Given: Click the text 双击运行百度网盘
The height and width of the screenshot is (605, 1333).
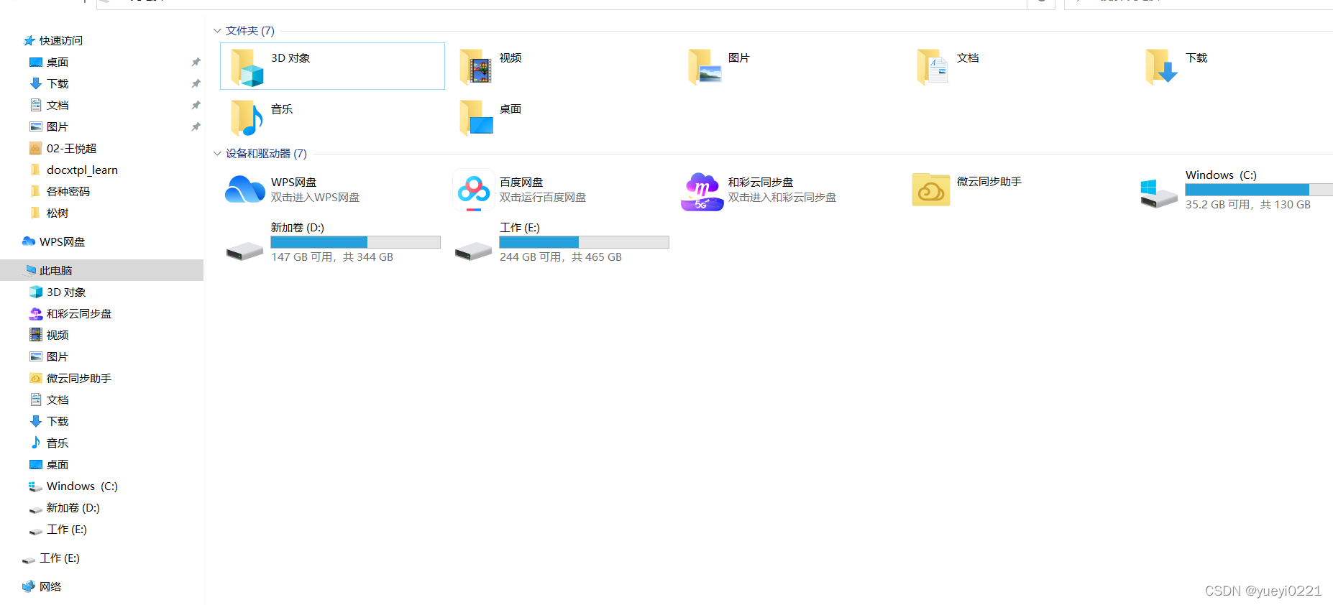Looking at the screenshot, I should pos(543,198).
